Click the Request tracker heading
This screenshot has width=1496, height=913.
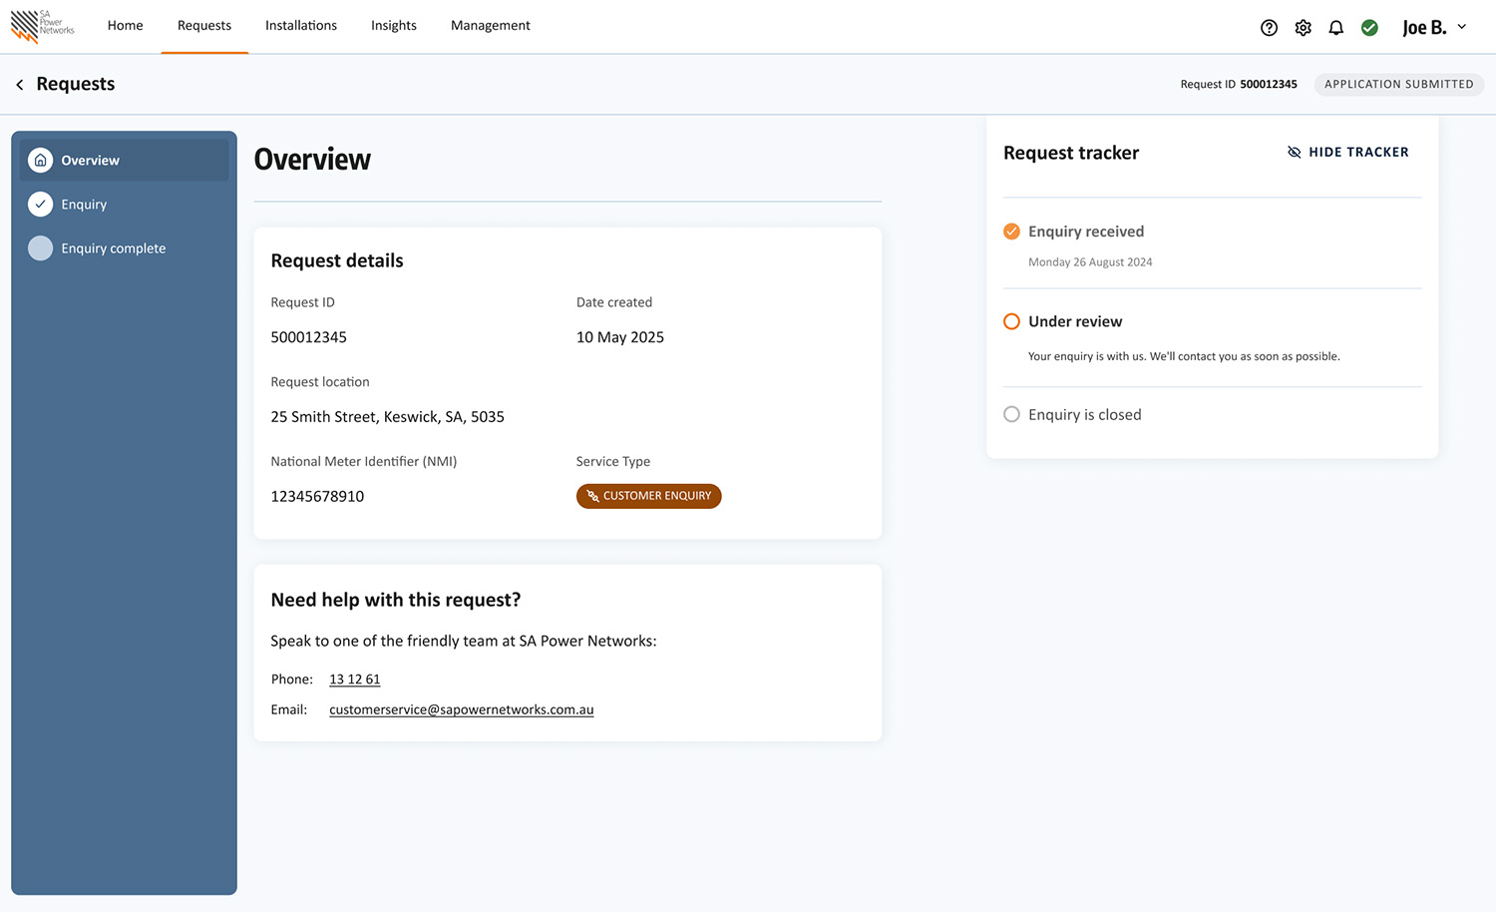[x=1071, y=153]
